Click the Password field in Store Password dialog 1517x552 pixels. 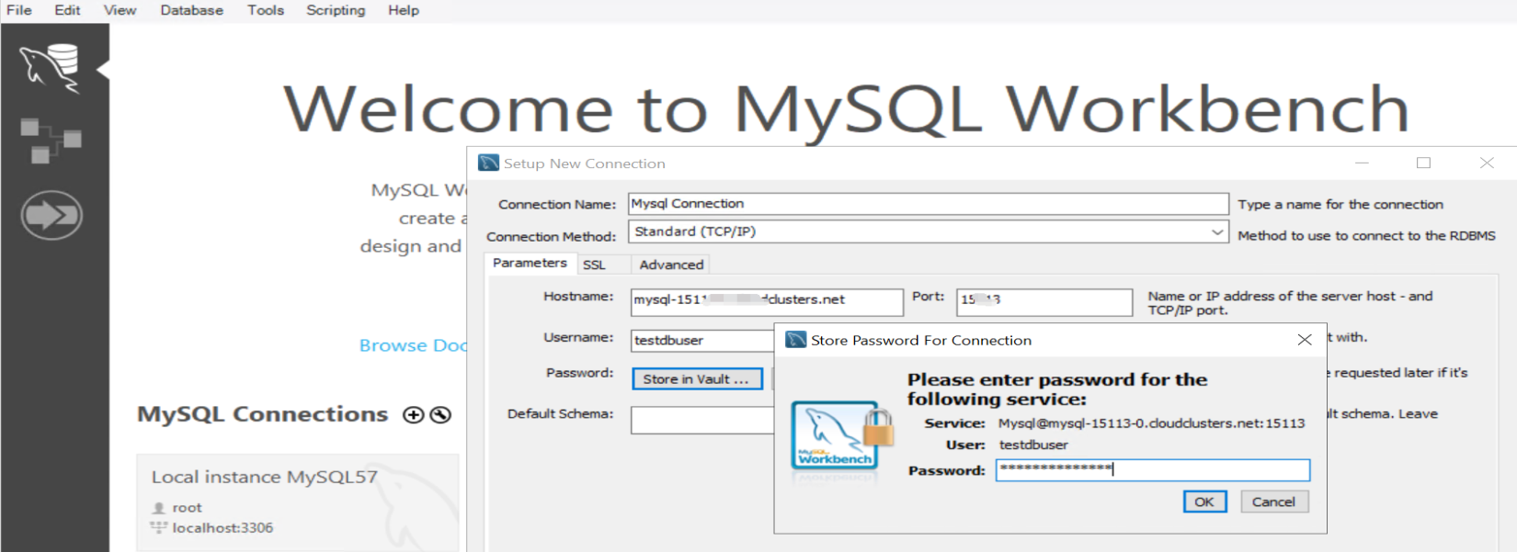coord(1153,470)
